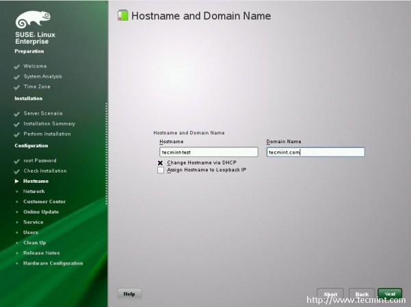
Task: Select the Customer Center step
Action: tap(44, 202)
